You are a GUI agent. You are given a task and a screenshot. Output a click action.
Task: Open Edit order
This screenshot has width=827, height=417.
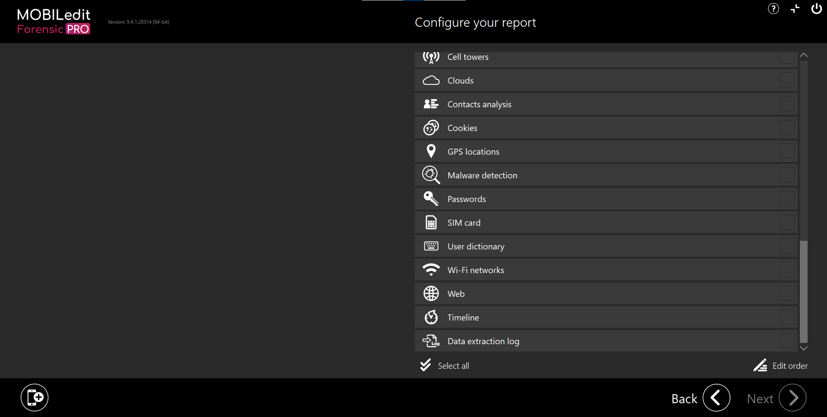coord(781,366)
